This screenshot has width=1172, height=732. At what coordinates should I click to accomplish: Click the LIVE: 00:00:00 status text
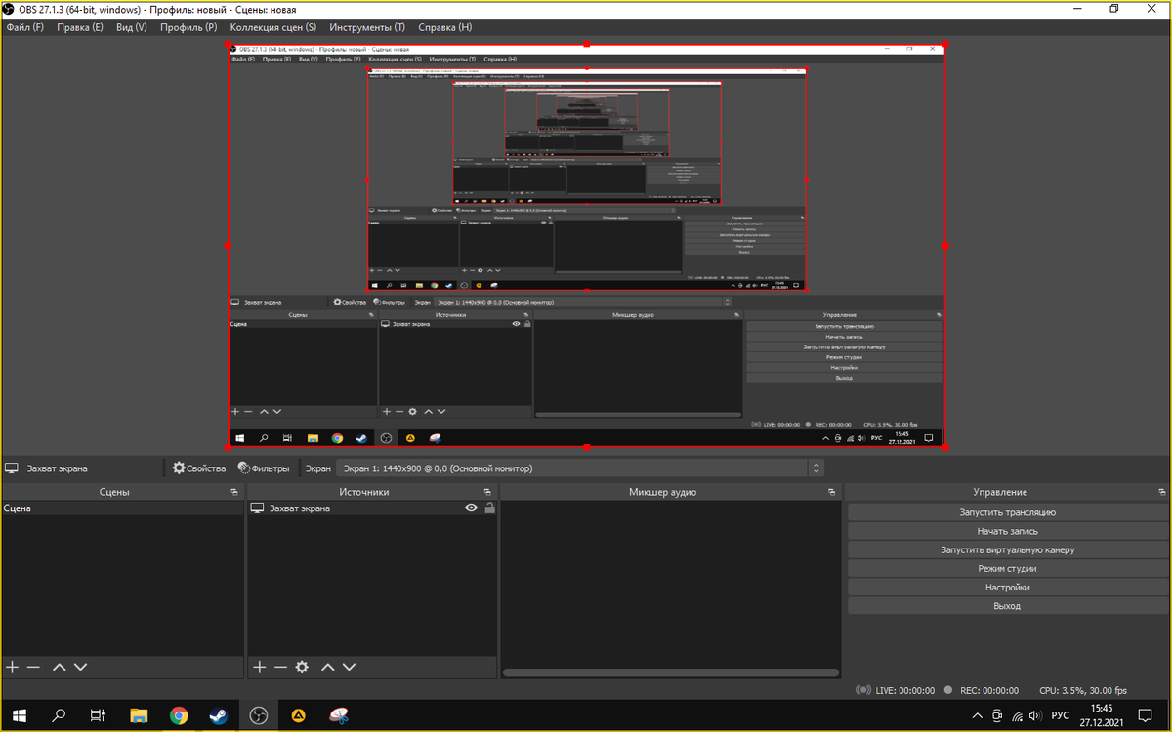[905, 690]
